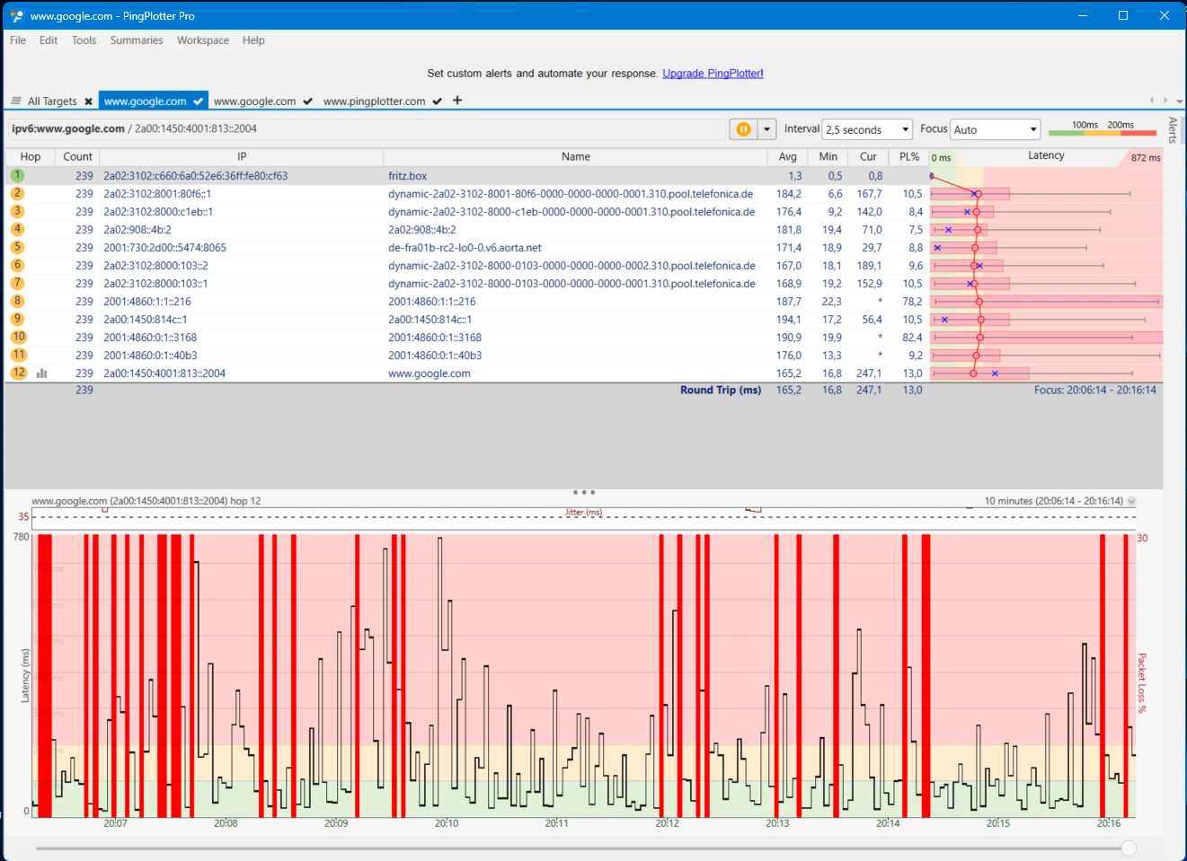This screenshot has height=861, width=1187.
Task: Pause the trace with the orange button
Action: 743,129
